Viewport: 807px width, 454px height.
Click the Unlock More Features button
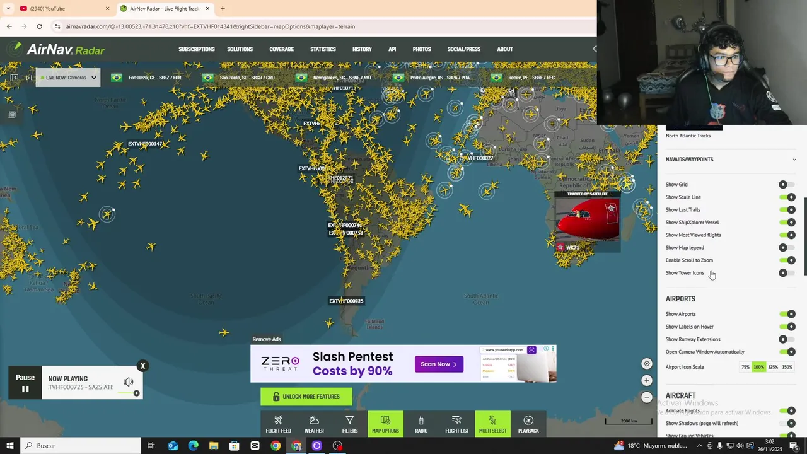306,397
